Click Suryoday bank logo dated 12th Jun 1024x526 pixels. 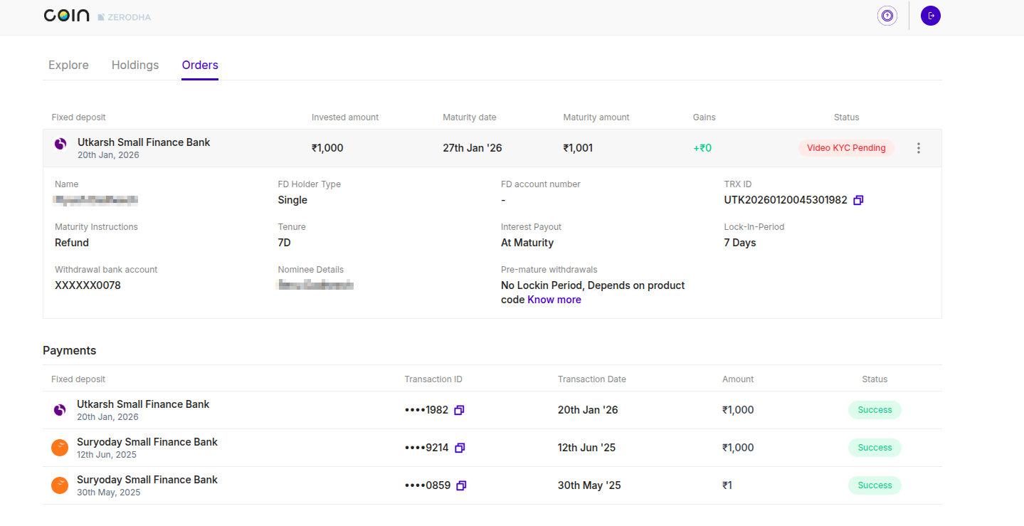click(x=60, y=448)
